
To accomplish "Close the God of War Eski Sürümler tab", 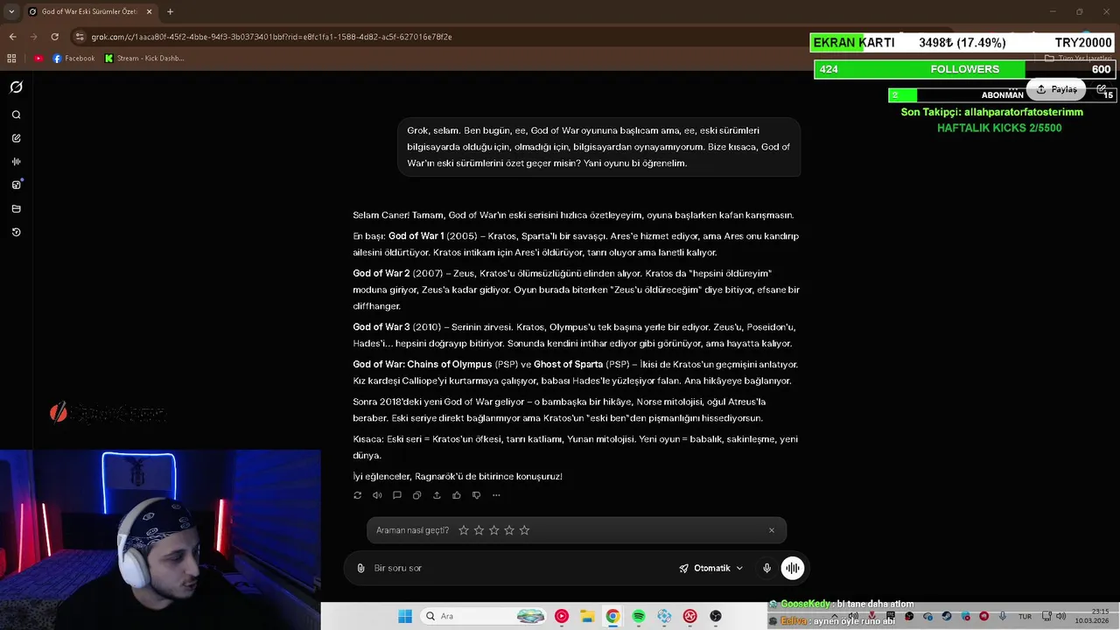I will (150, 11).
